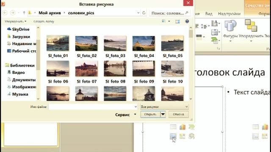This screenshot has height=152, width=271.
Task: Open view options dropdown arrow
Action: (169, 21)
